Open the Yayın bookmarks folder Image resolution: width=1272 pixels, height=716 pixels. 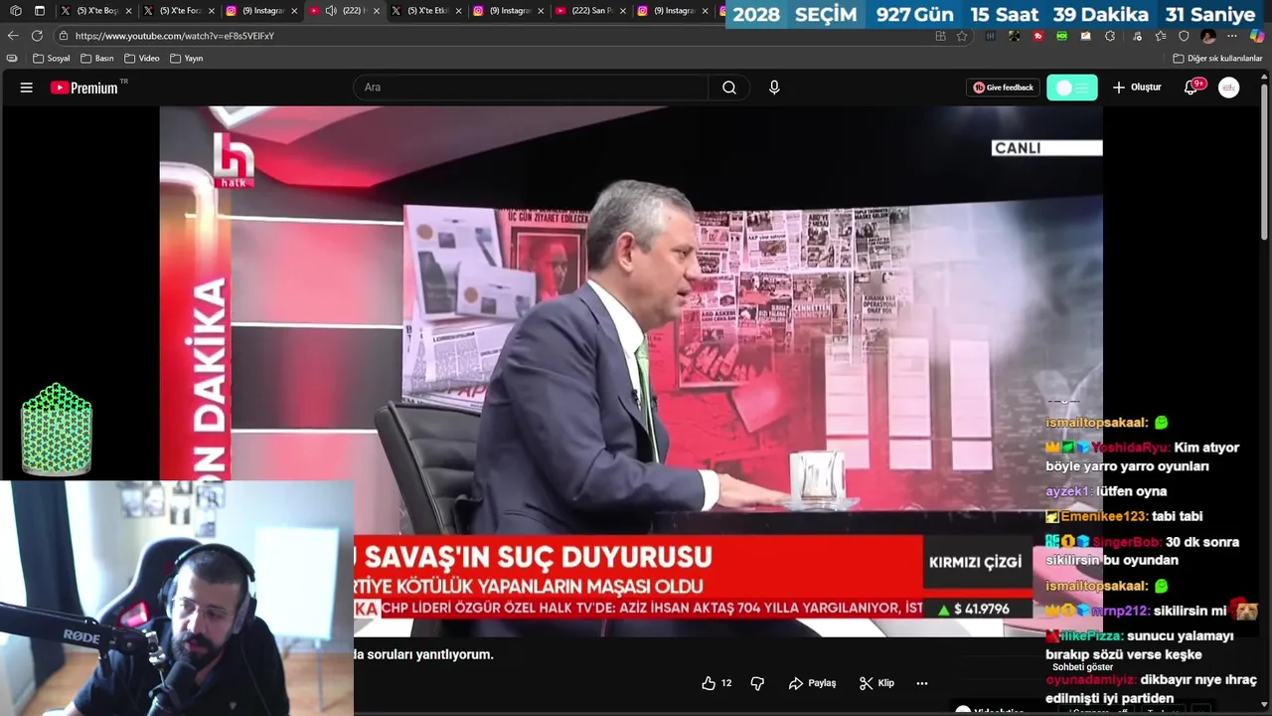[x=187, y=59]
